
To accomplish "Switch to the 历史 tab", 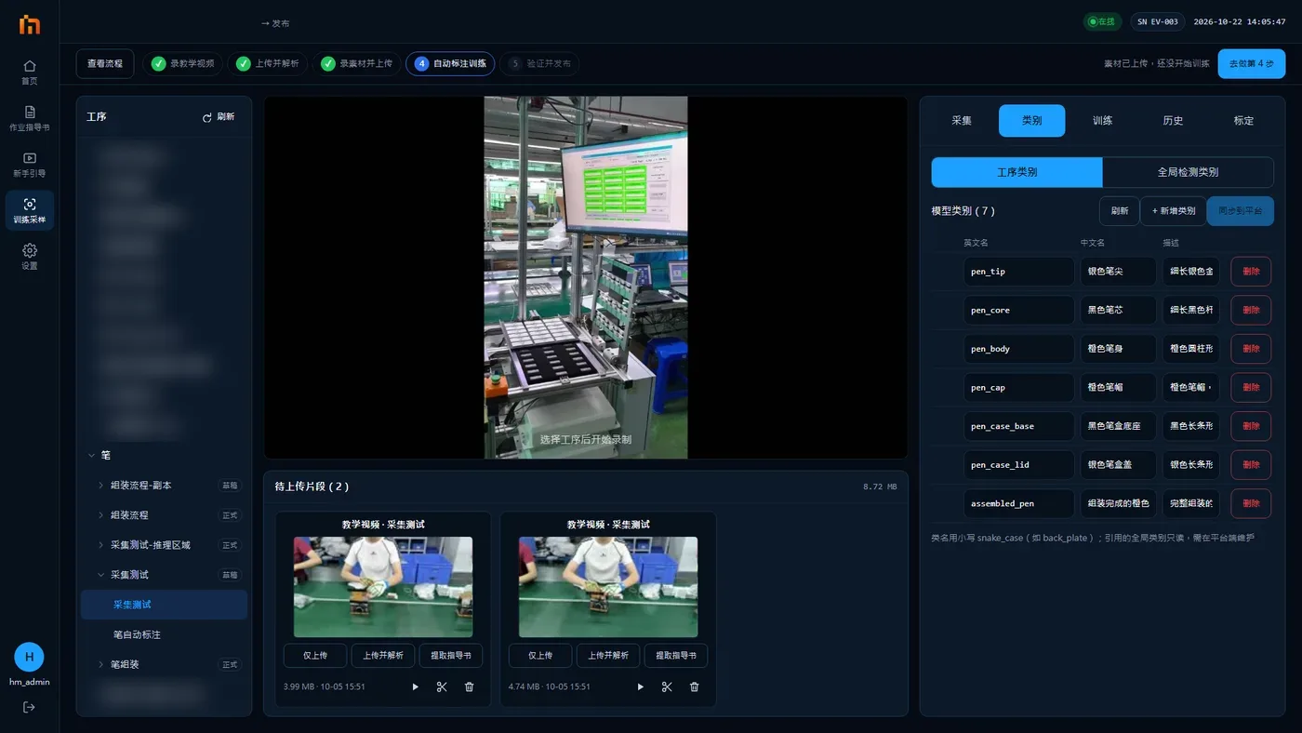I will click(1173, 121).
